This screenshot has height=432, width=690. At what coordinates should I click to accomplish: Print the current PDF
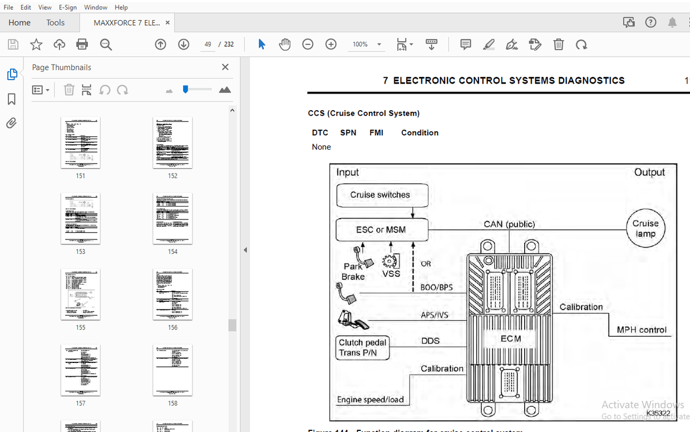pyautogui.click(x=82, y=44)
